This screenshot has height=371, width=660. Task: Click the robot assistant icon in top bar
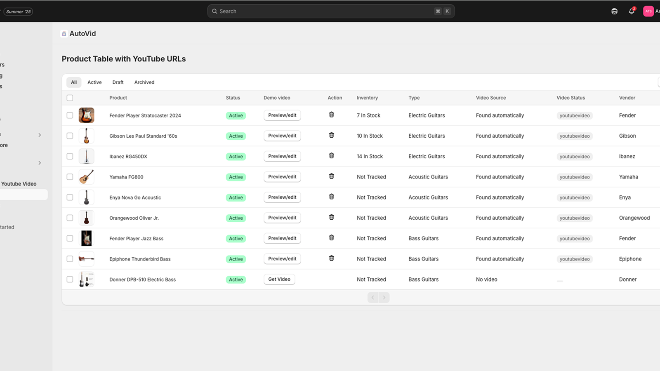coord(614,12)
